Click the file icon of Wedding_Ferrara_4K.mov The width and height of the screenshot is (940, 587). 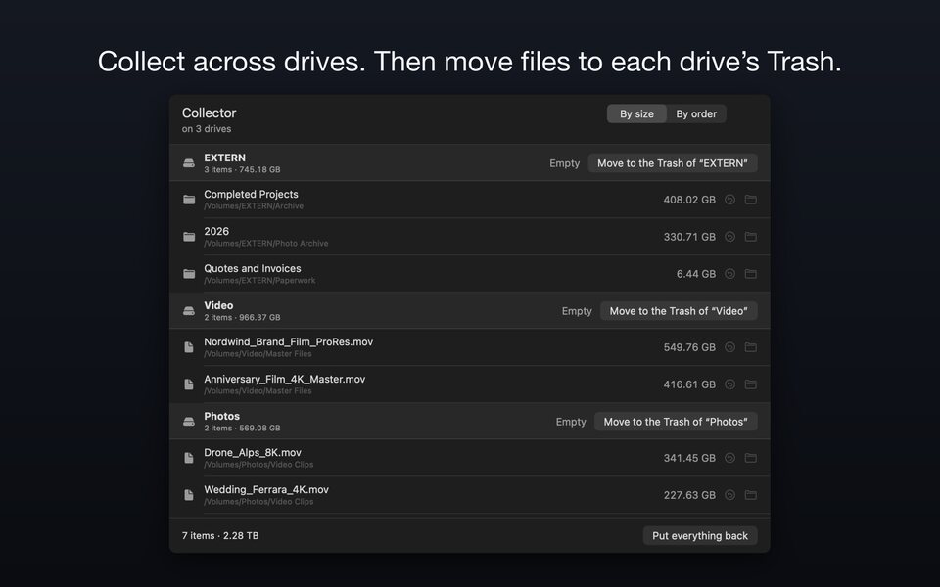click(x=189, y=495)
